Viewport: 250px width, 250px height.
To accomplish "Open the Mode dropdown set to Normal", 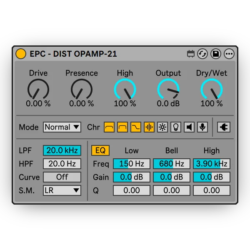I will coord(62,127).
